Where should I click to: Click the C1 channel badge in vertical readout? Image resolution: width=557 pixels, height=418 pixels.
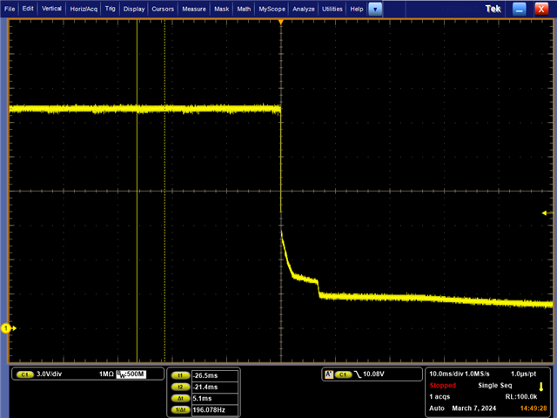(24, 374)
